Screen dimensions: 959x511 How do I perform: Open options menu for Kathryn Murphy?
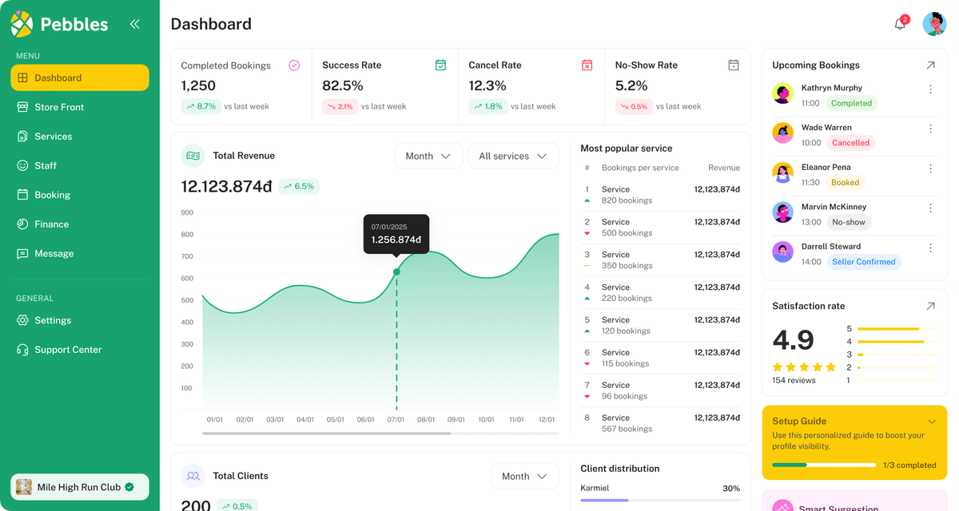point(930,89)
